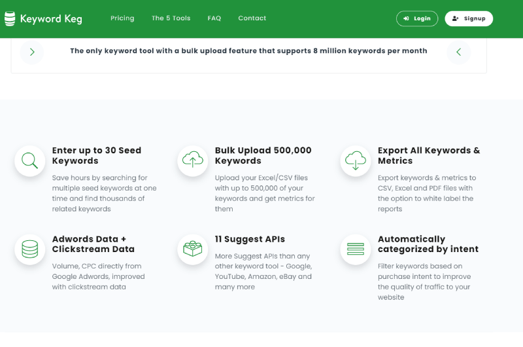
Task: Click 'Export keywords & metrics to CSV' description
Action: [x=427, y=193]
